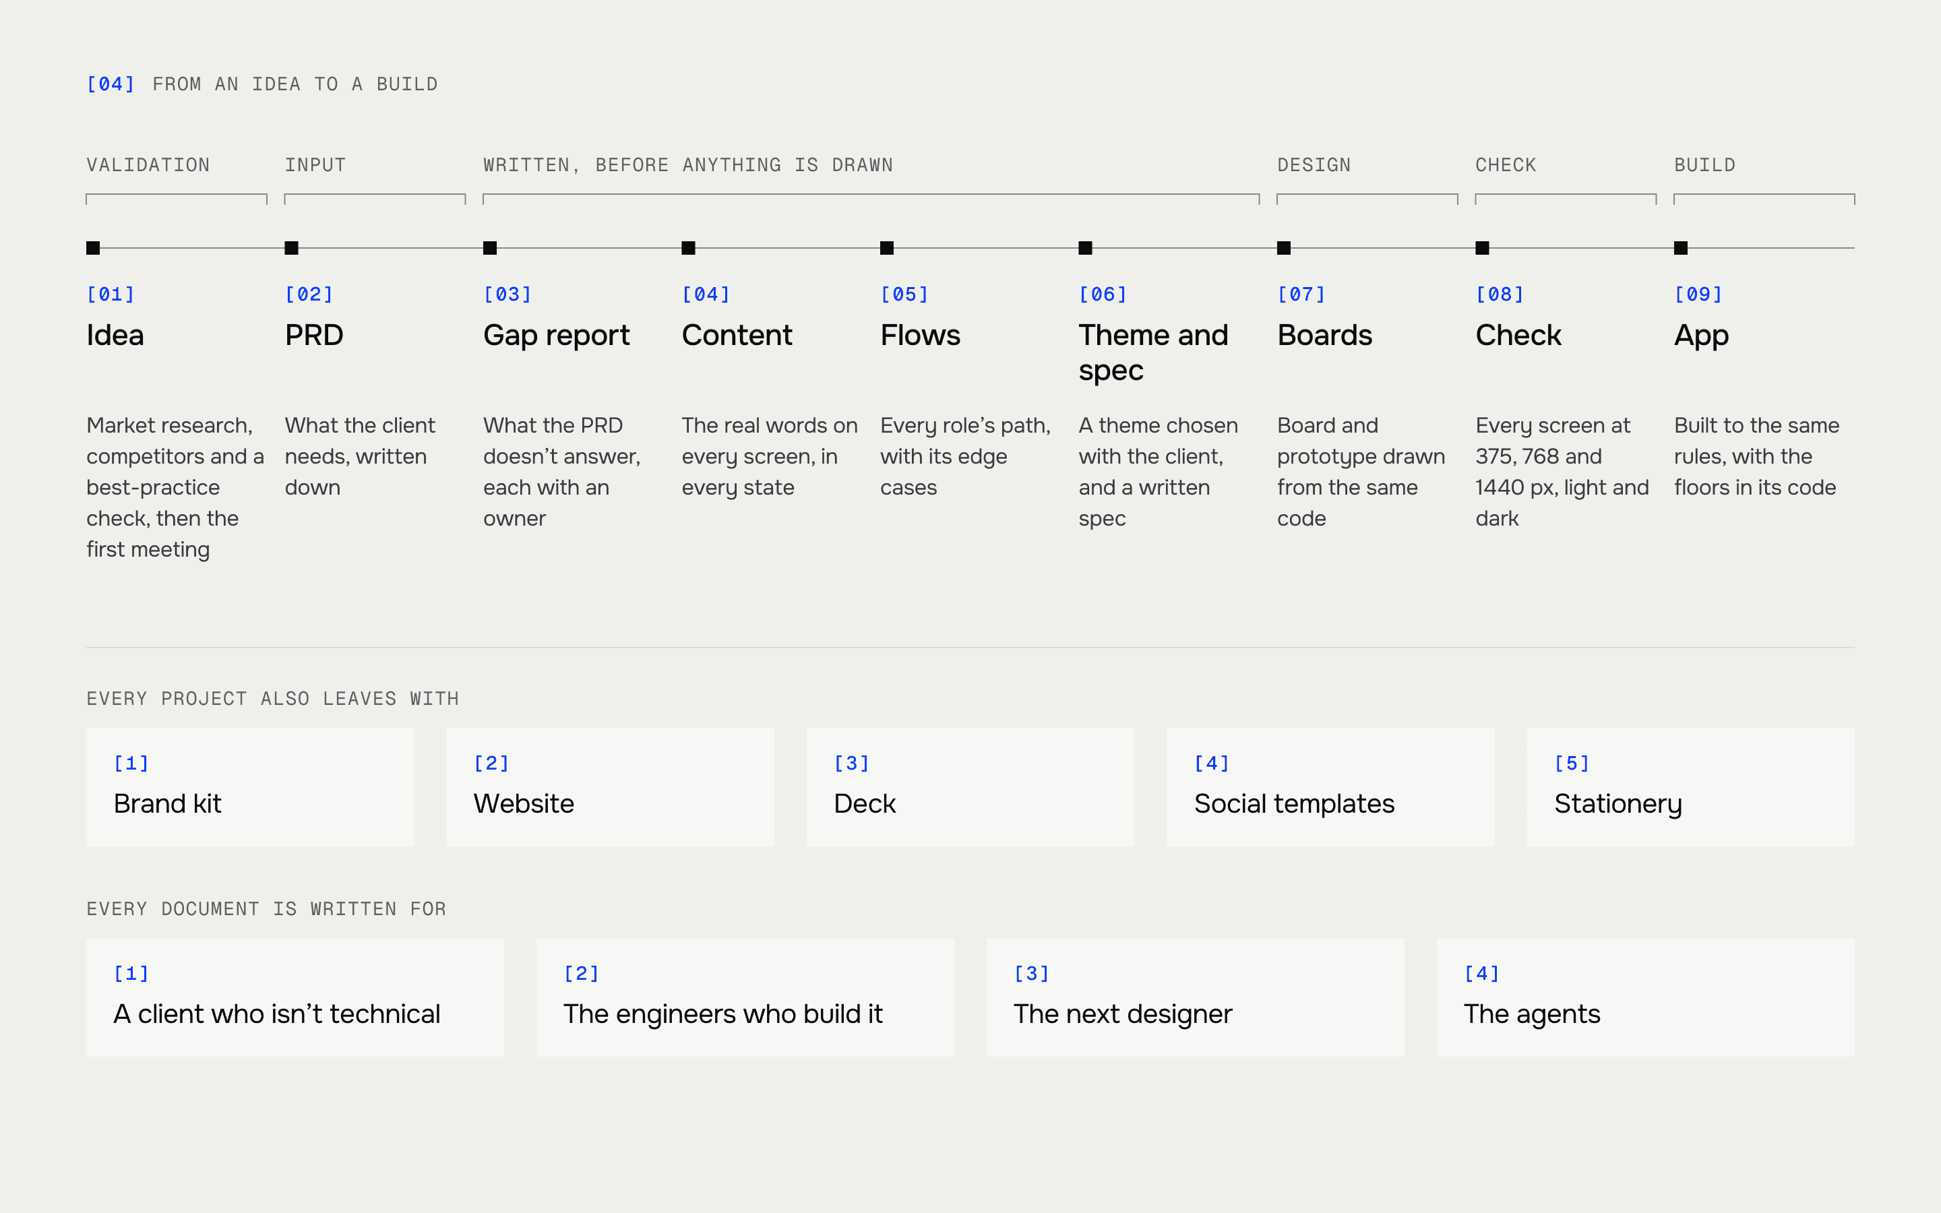1941x1213 pixels.
Task: Click the 'Boards' step heading
Action: pyautogui.click(x=1325, y=336)
